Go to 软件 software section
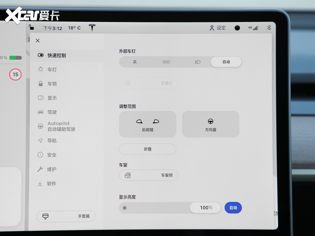Screen dimensions: 315x236 click(x=51, y=184)
